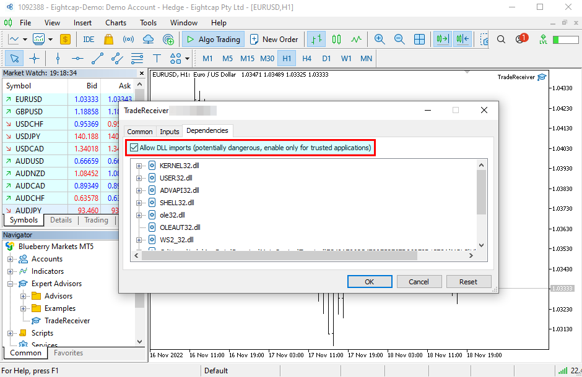Viewport: 582px width, 377px height.
Task: Expand the SHELL32.dll dependency node
Action: [x=139, y=203]
